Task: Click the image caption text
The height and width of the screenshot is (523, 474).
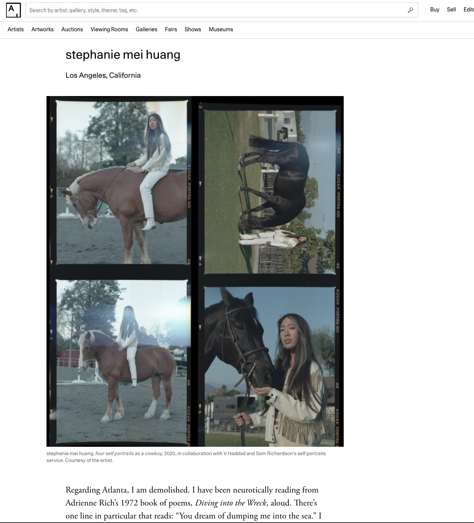Action: [x=186, y=457]
